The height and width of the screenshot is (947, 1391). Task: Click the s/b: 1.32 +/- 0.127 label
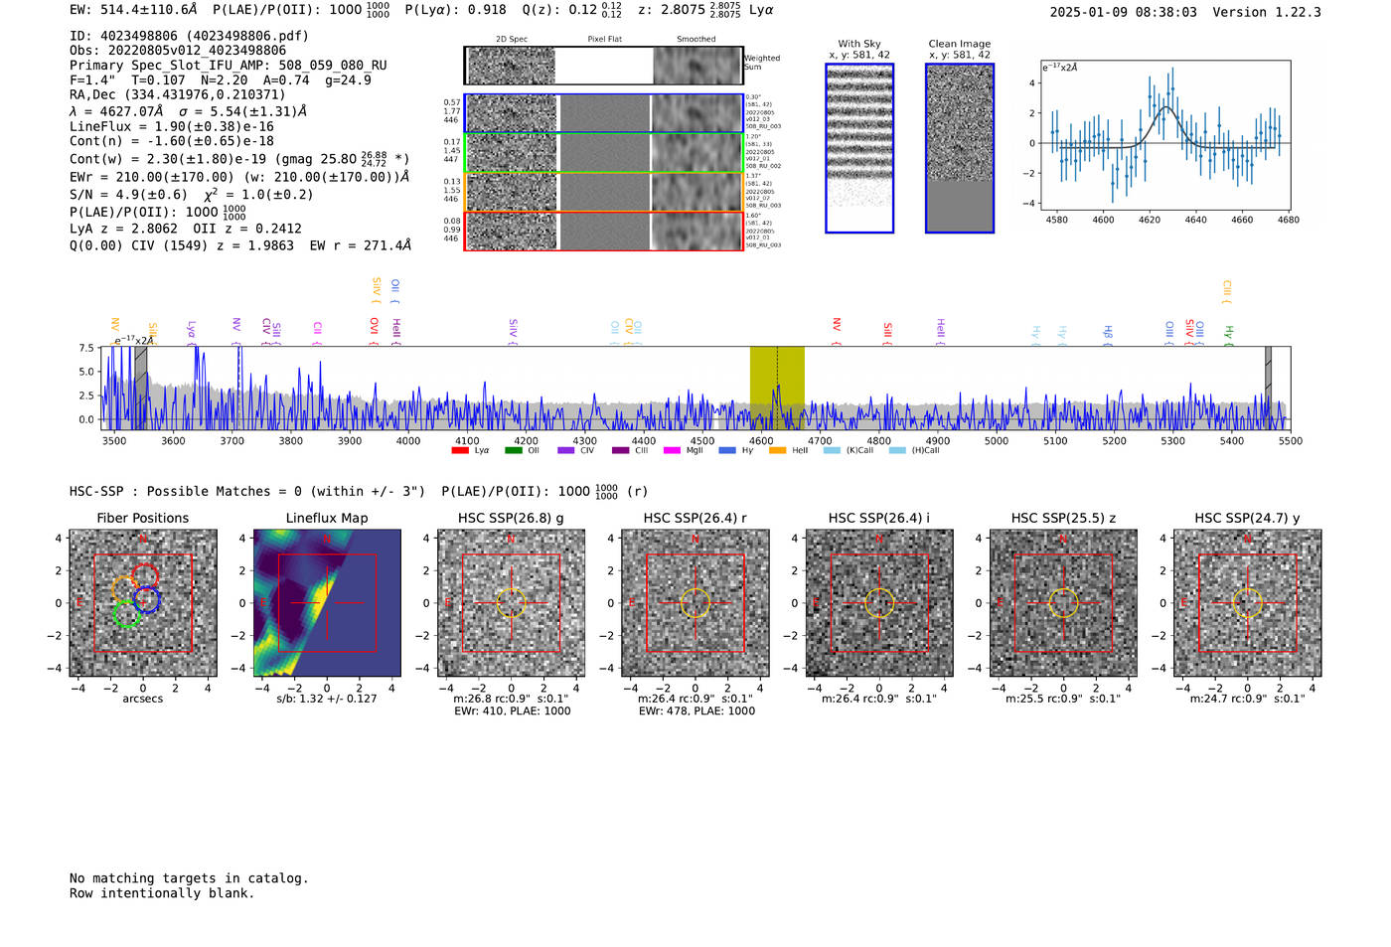(x=327, y=699)
